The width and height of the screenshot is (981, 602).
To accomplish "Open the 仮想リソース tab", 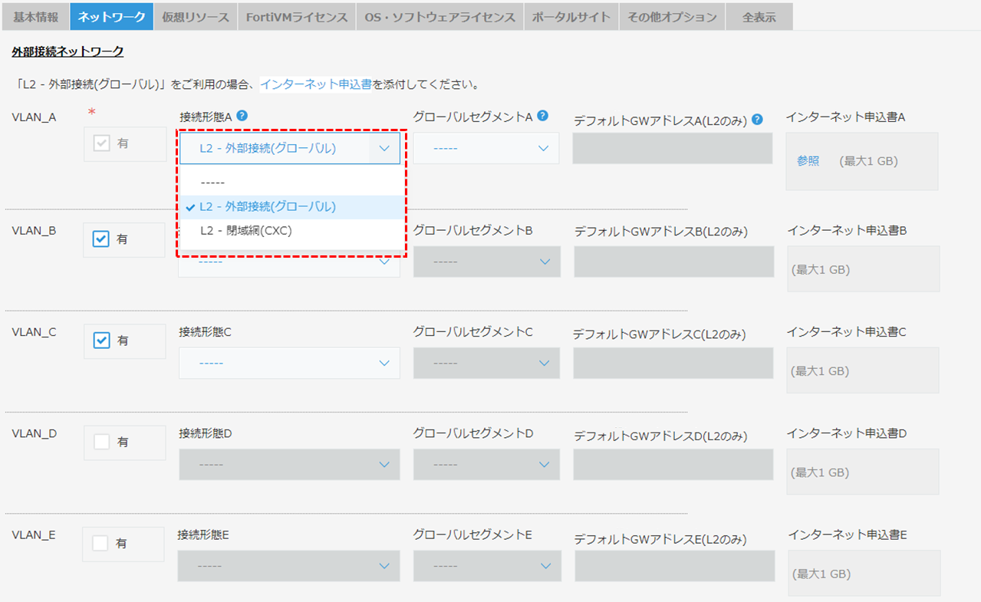I will pyautogui.click(x=196, y=17).
